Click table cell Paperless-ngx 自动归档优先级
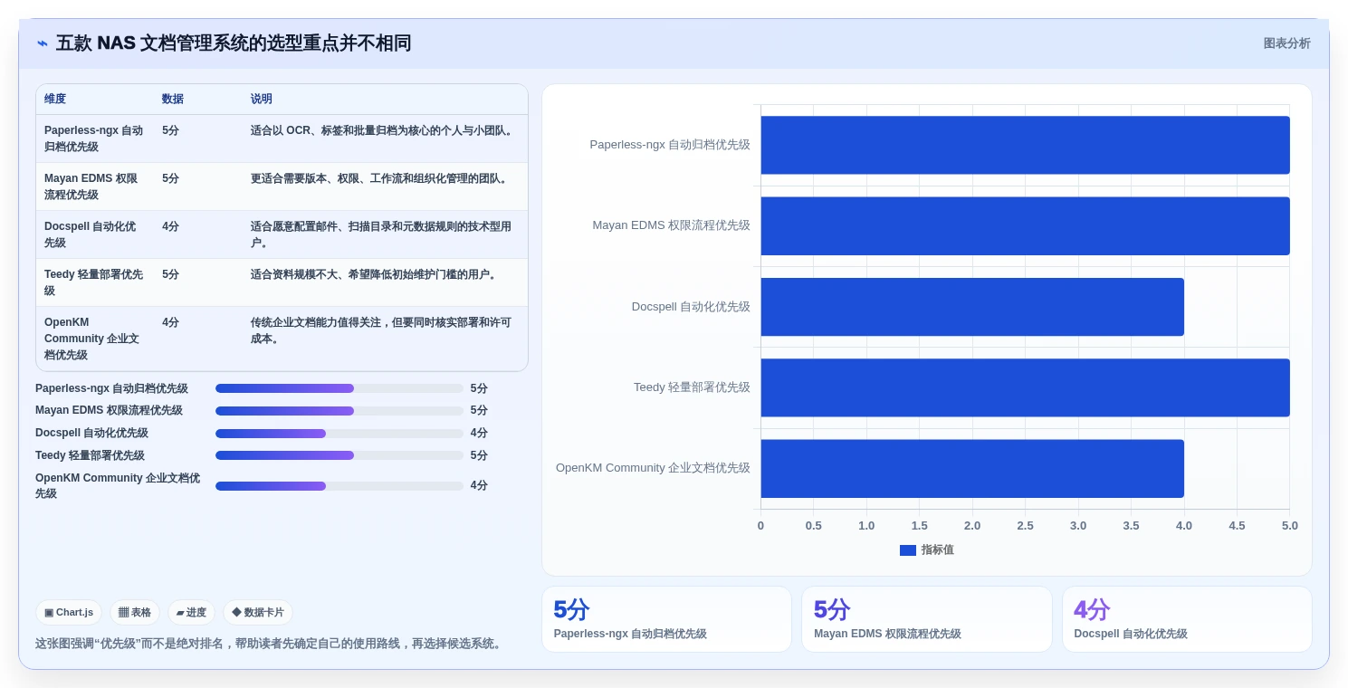 click(94, 139)
